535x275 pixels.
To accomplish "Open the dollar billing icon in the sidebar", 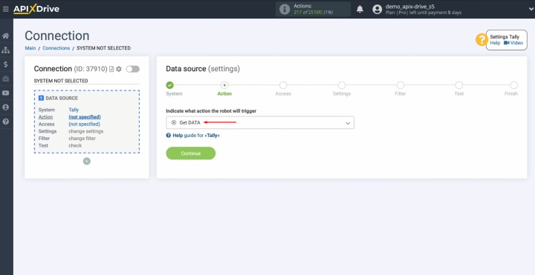I will 5,64.
